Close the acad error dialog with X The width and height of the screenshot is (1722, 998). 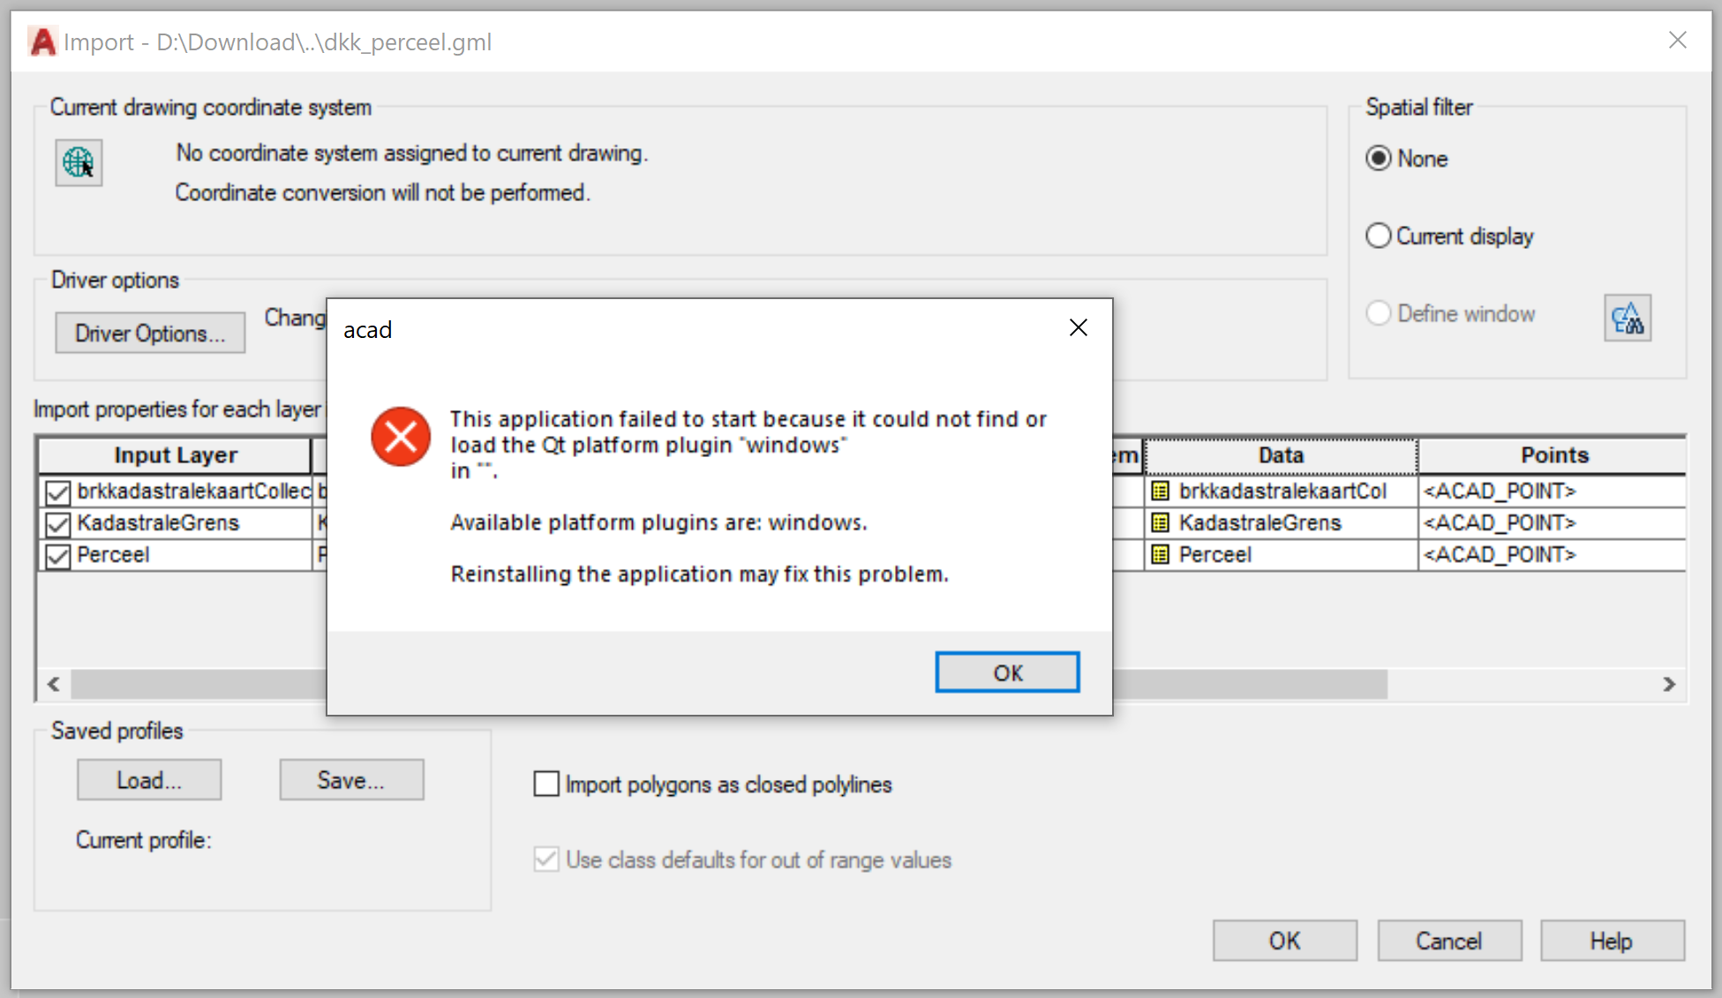[1078, 328]
